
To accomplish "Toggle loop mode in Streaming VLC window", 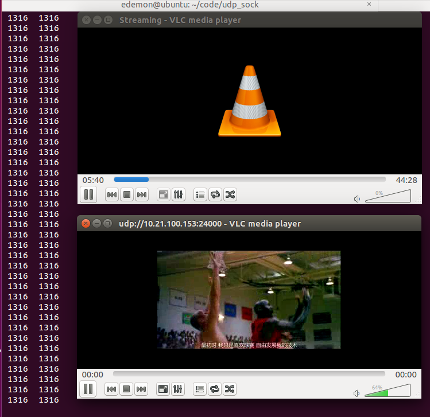I will tap(215, 195).
